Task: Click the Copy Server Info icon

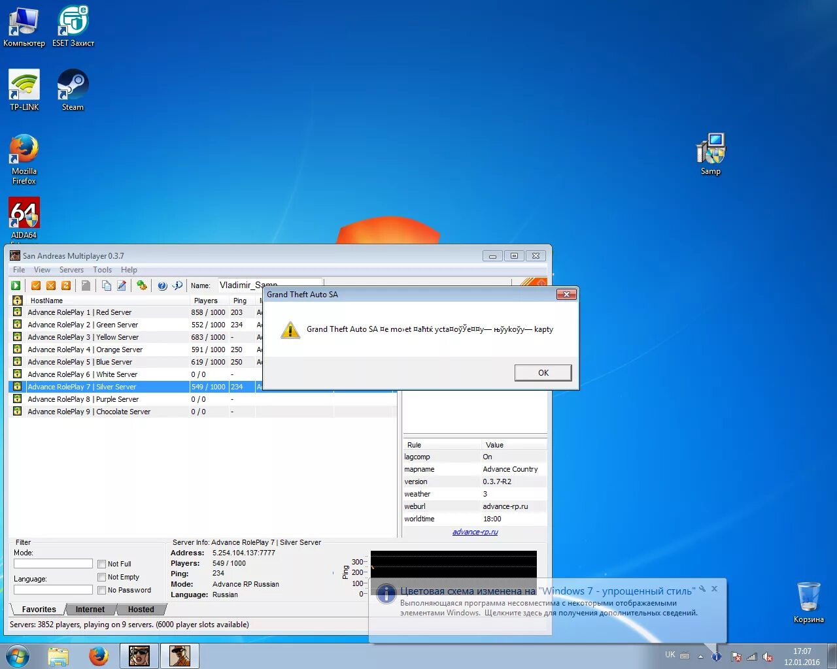Action: coord(107,286)
